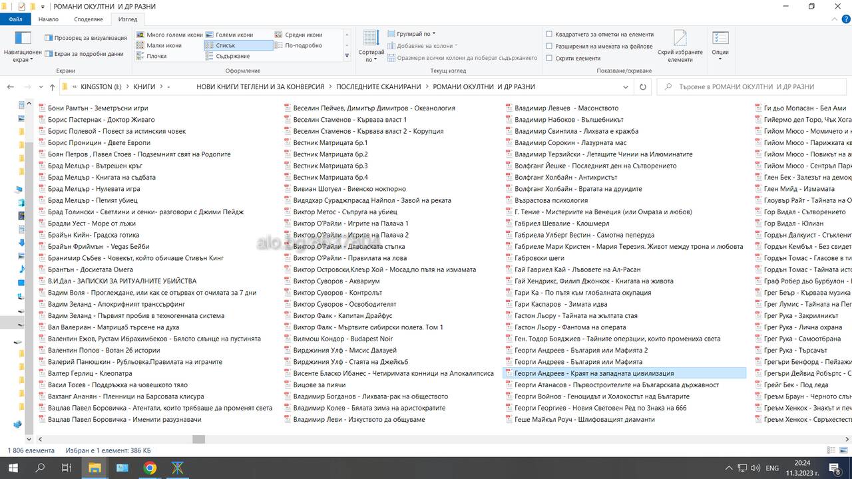852x479 pixels.
Task: Open address bar history dropdown
Action: coord(626,87)
